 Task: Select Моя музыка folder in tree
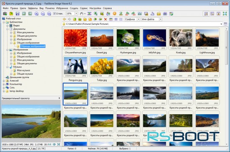point(23,71)
